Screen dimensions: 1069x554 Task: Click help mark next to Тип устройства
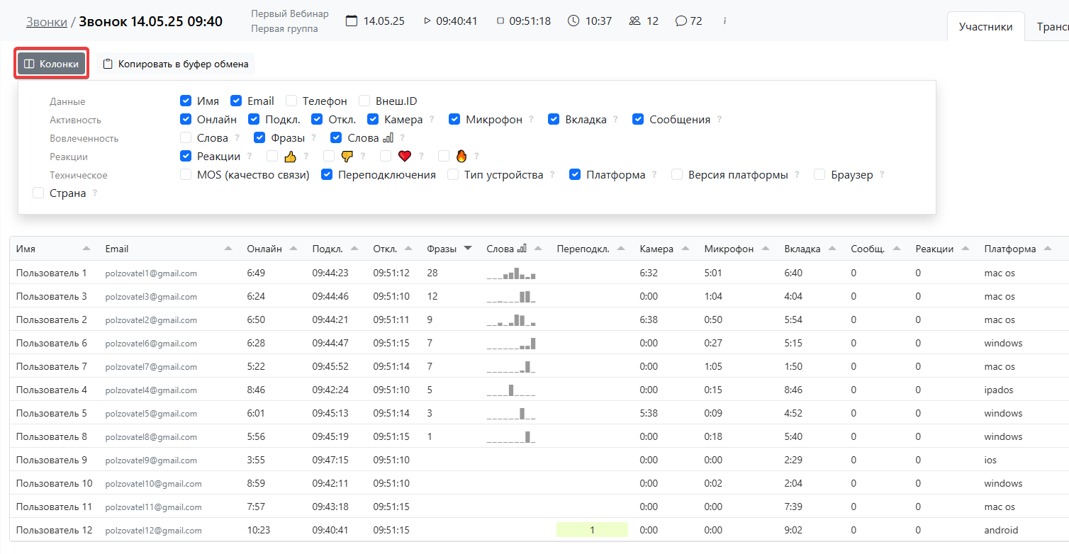[552, 175]
